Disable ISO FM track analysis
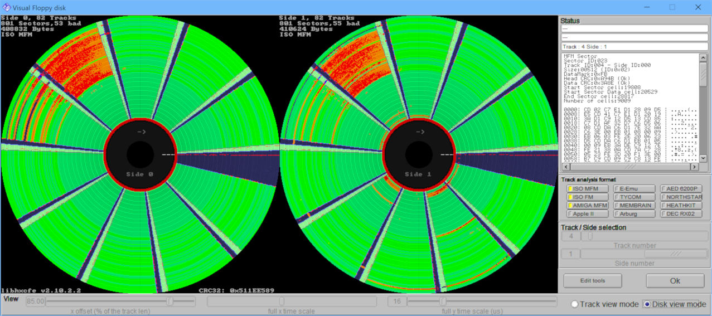The width and height of the screenshot is (712, 316). (x=585, y=197)
